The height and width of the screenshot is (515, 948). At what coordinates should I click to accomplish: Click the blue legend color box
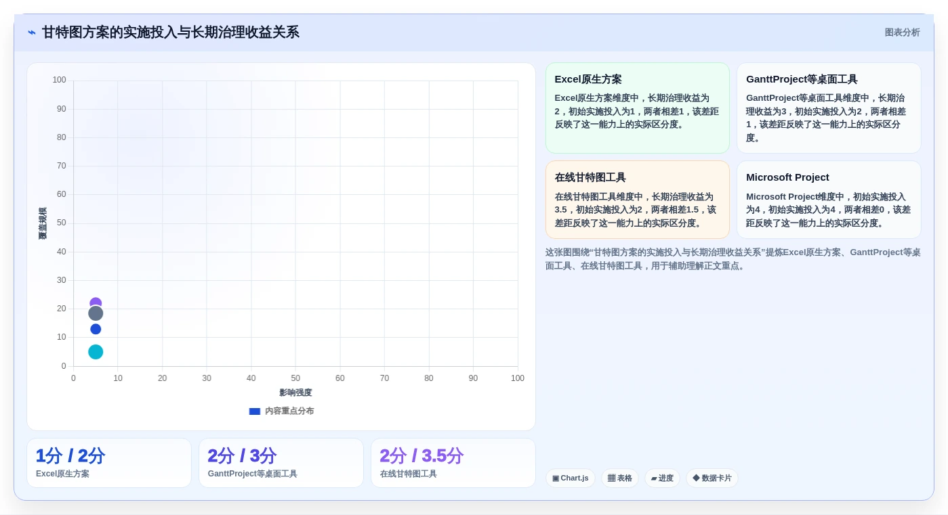255,411
